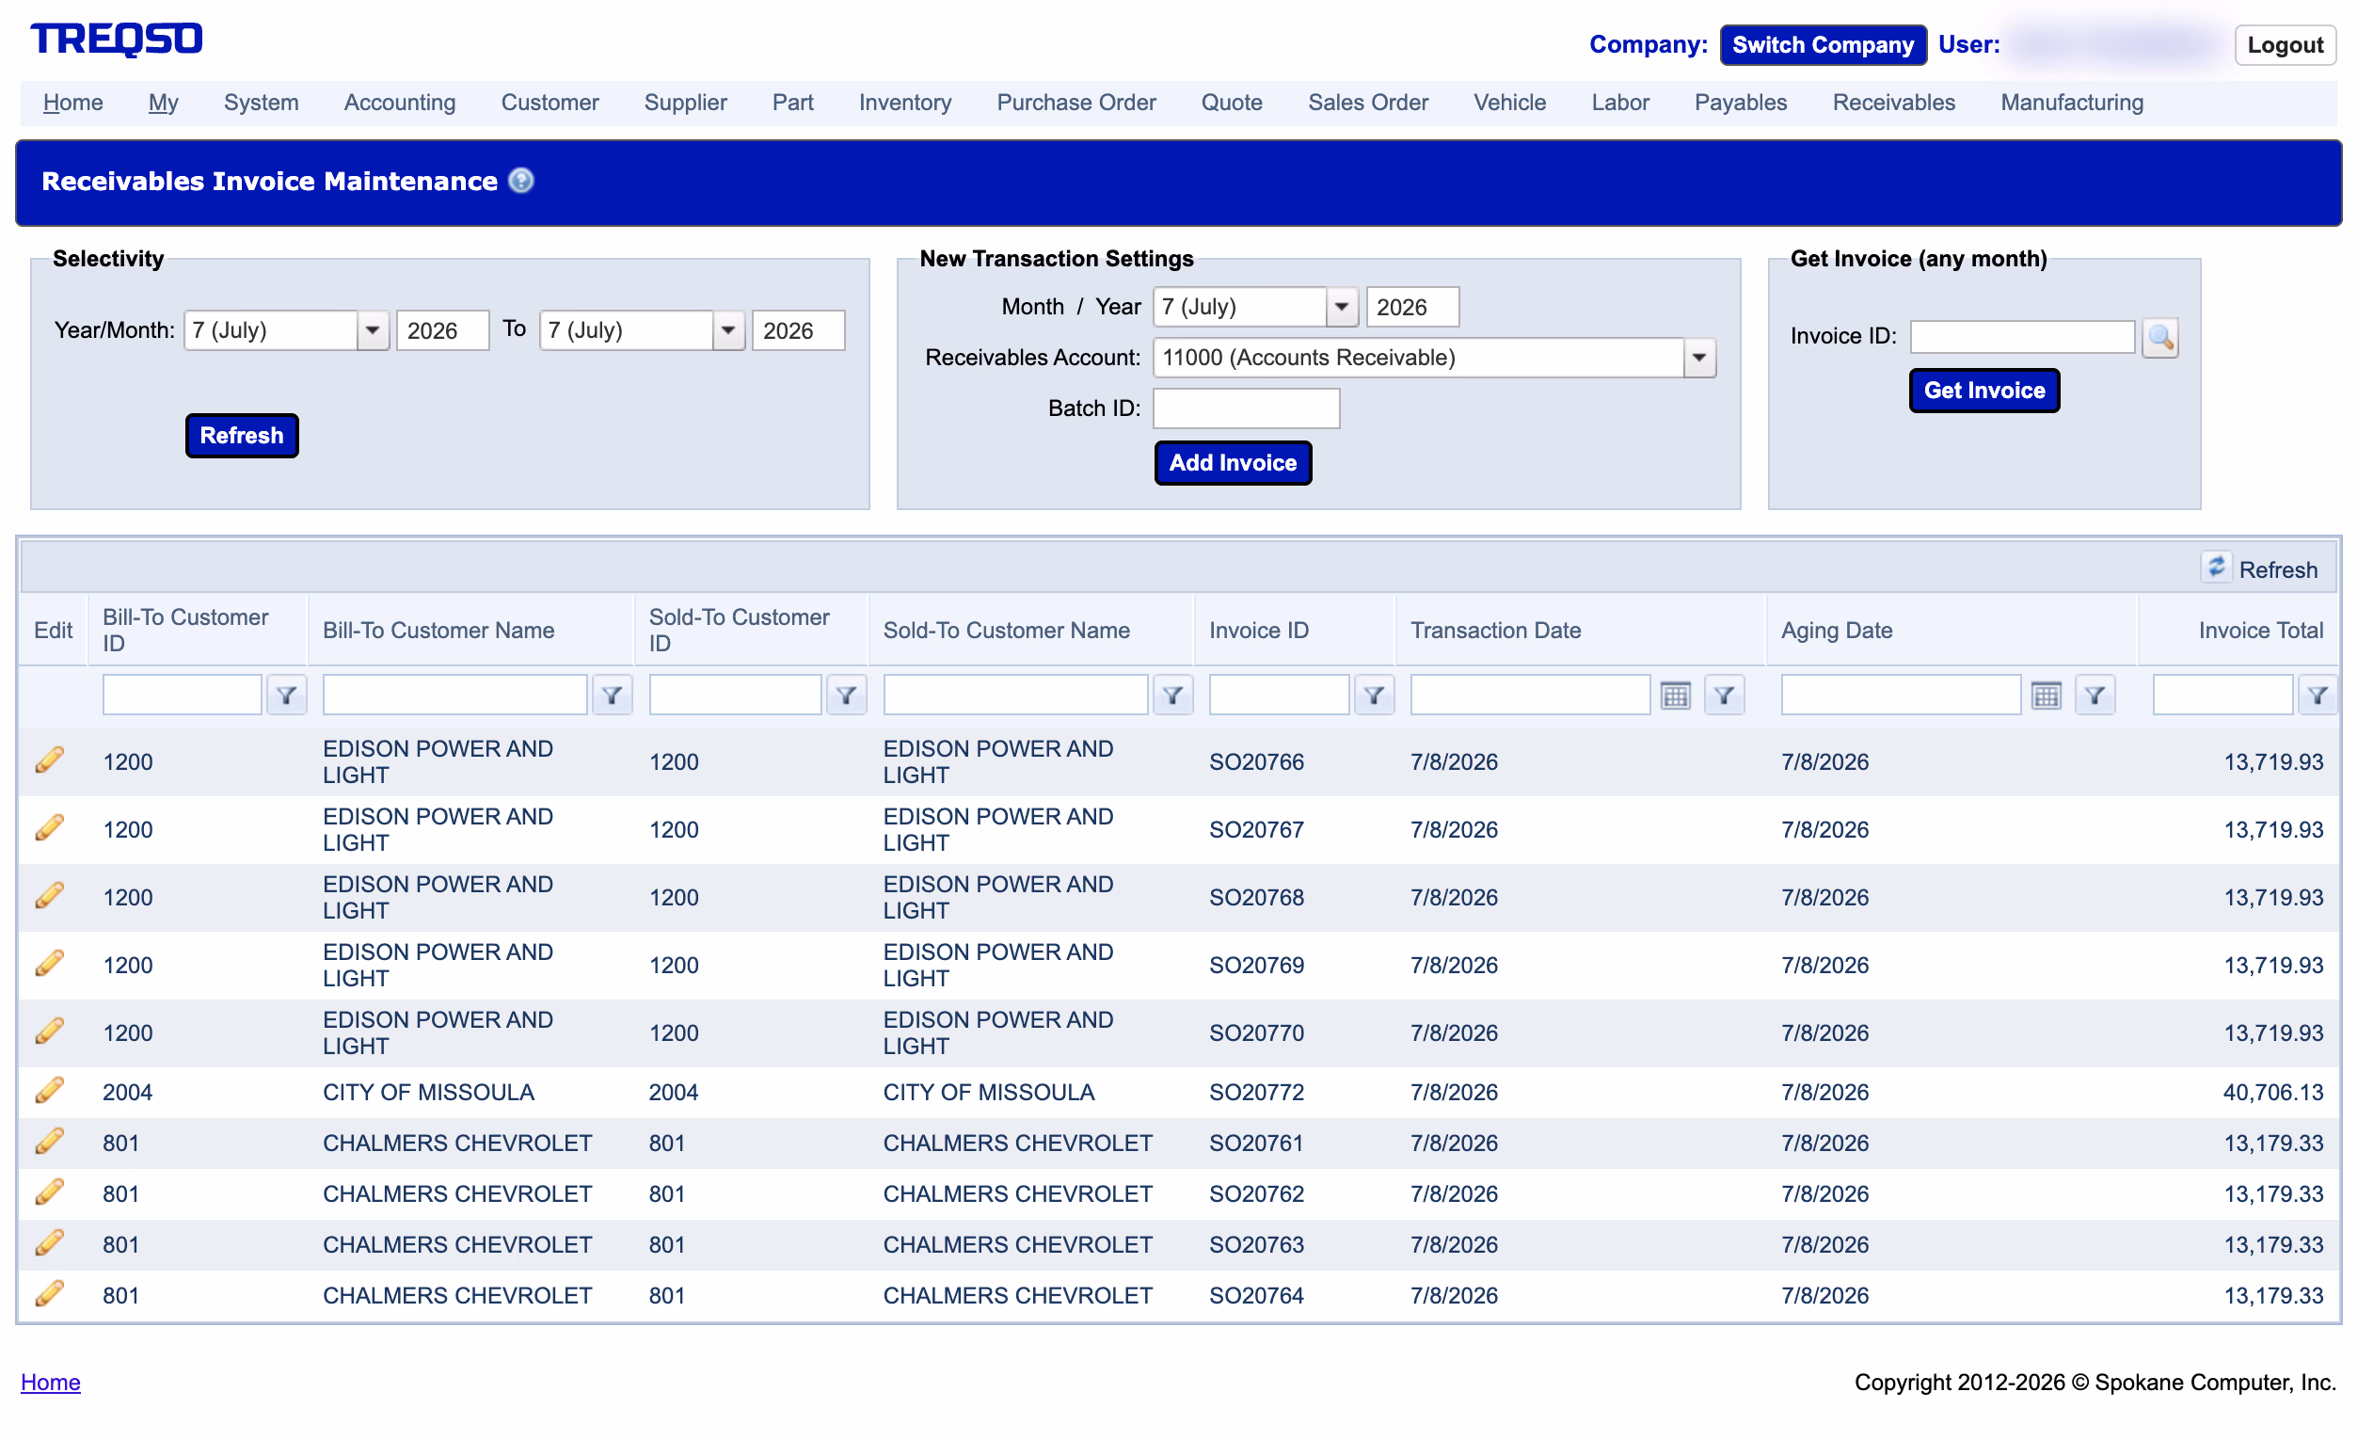The height and width of the screenshot is (1440, 2358).
Task: Sort by Invoice ID column header
Action: (x=1258, y=630)
